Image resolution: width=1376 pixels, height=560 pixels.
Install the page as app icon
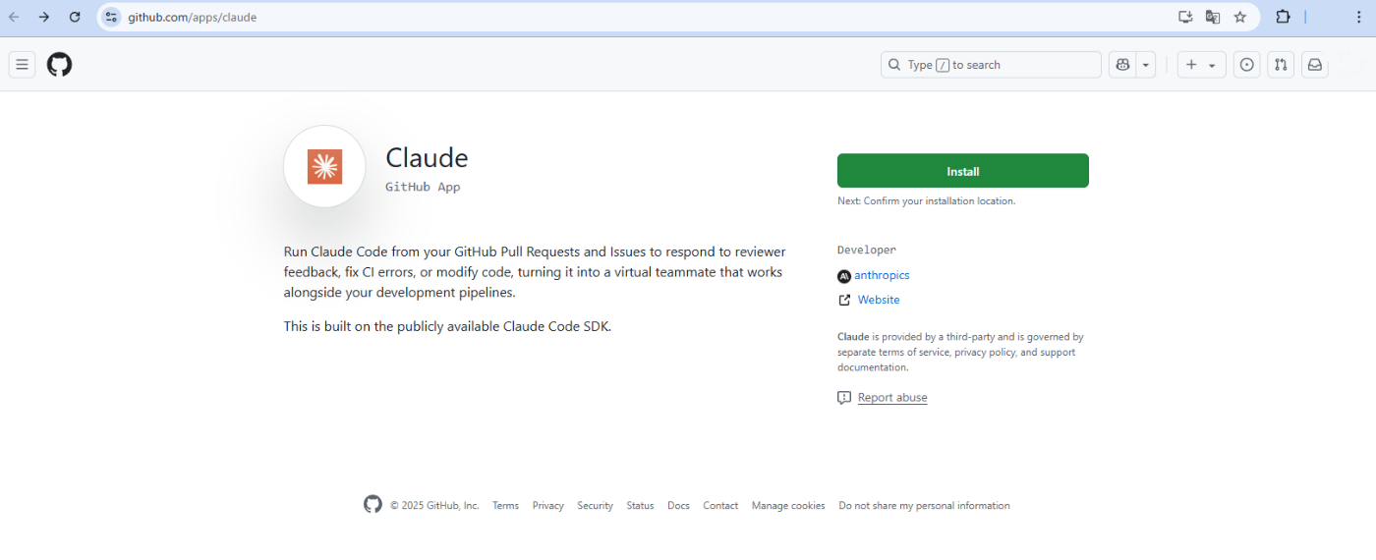(x=1185, y=17)
